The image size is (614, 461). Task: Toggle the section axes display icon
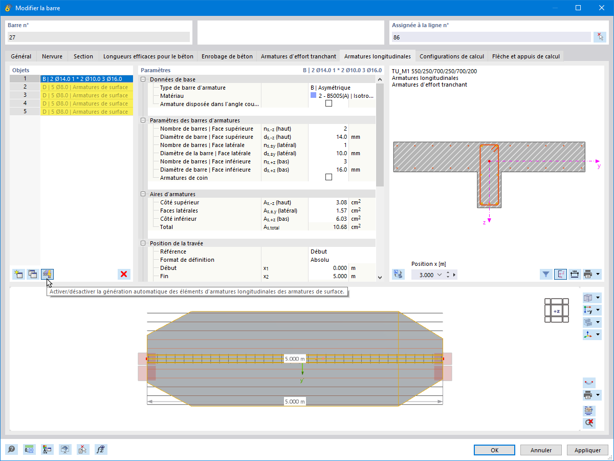pos(560,275)
